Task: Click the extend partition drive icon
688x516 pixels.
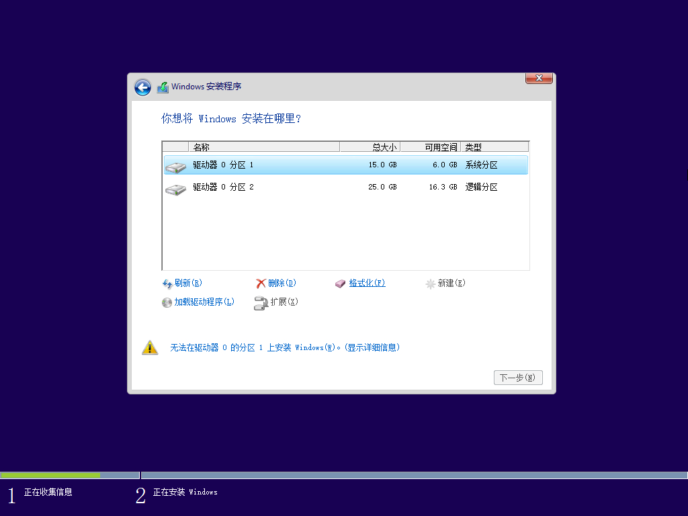Action: [261, 303]
